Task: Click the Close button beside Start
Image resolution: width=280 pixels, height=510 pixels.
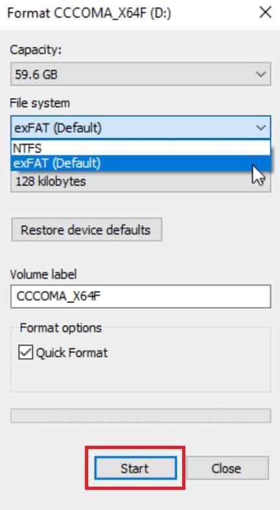Action: [x=227, y=468]
